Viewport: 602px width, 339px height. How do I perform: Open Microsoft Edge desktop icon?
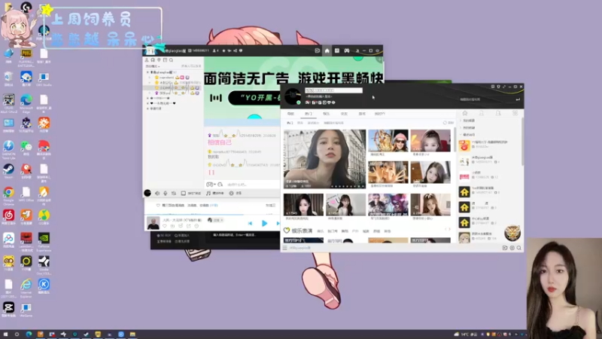pyautogui.click(x=26, y=103)
